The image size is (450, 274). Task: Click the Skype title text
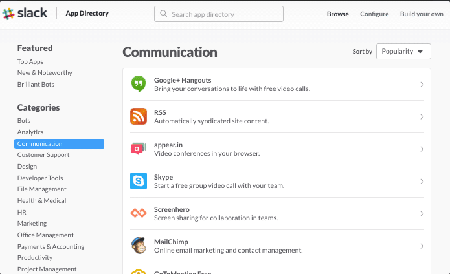click(163, 177)
